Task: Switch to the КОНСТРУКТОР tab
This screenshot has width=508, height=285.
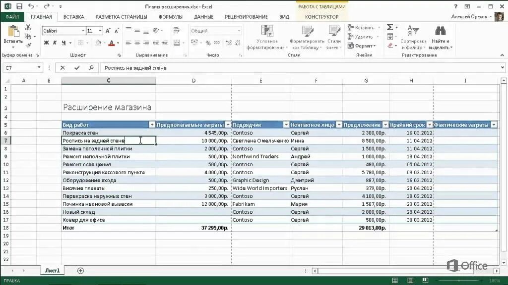Action: (x=321, y=17)
